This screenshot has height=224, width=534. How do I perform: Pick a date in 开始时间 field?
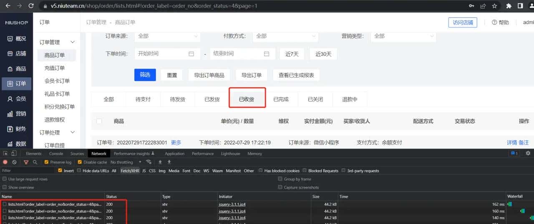pos(167,54)
